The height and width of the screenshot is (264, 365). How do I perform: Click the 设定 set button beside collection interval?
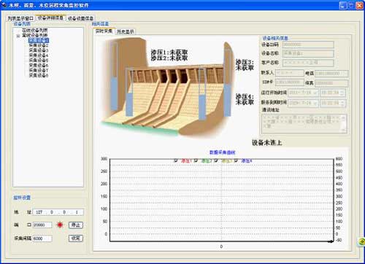coord(76,238)
